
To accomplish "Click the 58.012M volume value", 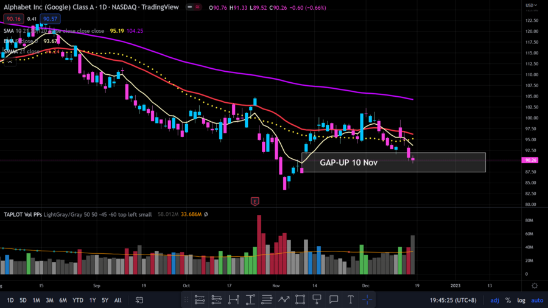I will coord(168,214).
